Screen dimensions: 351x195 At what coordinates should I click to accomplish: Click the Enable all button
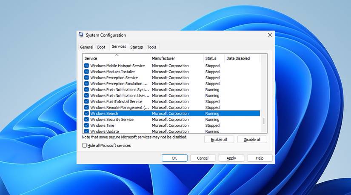[219, 139]
